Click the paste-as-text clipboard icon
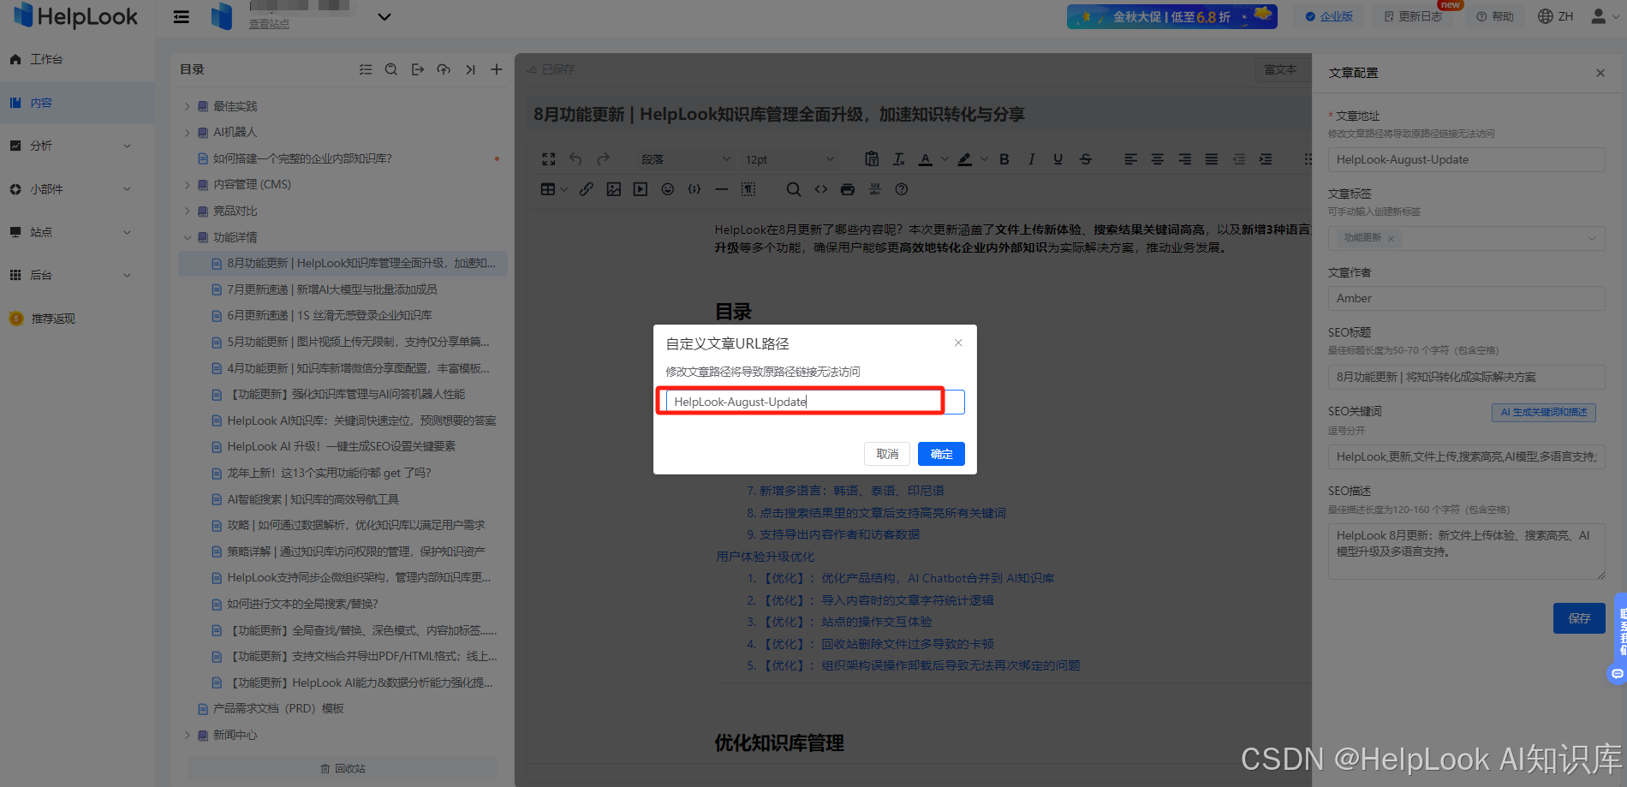 (x=872, y=159)
